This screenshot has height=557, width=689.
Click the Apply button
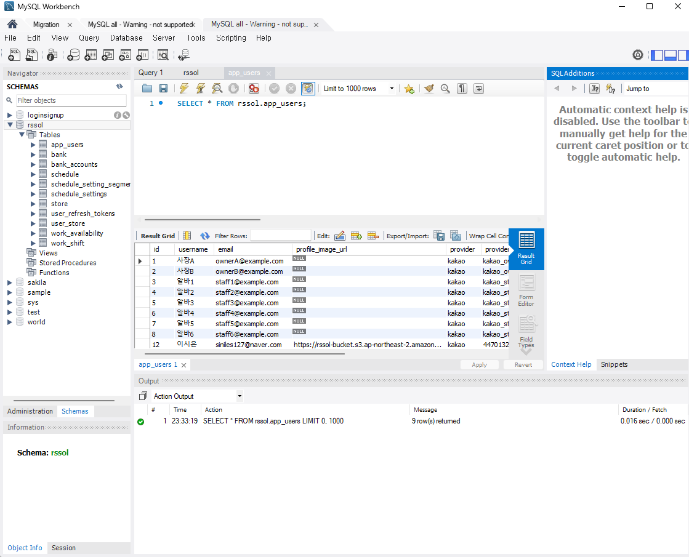click(480, 364)
